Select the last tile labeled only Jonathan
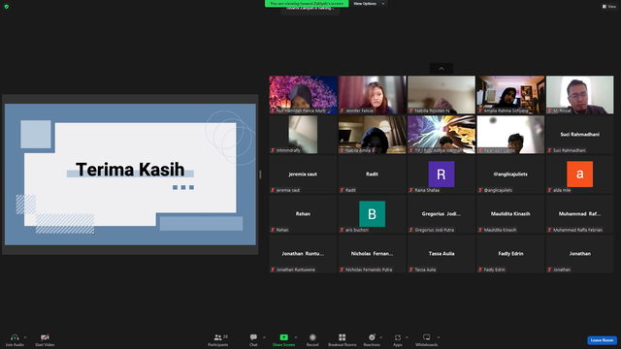Viewport: 621px width, 349px height. click(x=580, y=254)
